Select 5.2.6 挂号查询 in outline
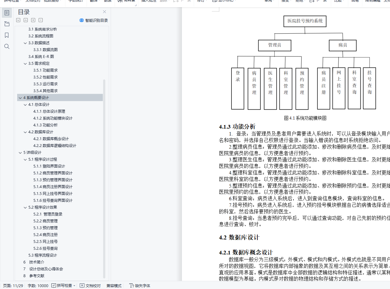This screenshot has width=390, height=289. click(x=45, y=249)
